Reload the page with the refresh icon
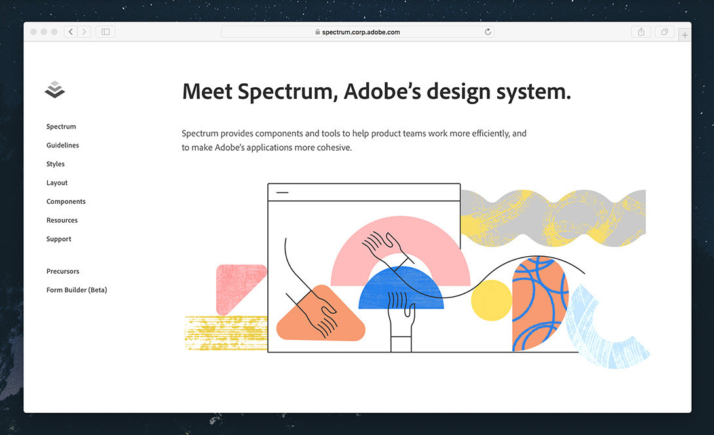This screenshot has width=714, height=435. tap(488, 32)
